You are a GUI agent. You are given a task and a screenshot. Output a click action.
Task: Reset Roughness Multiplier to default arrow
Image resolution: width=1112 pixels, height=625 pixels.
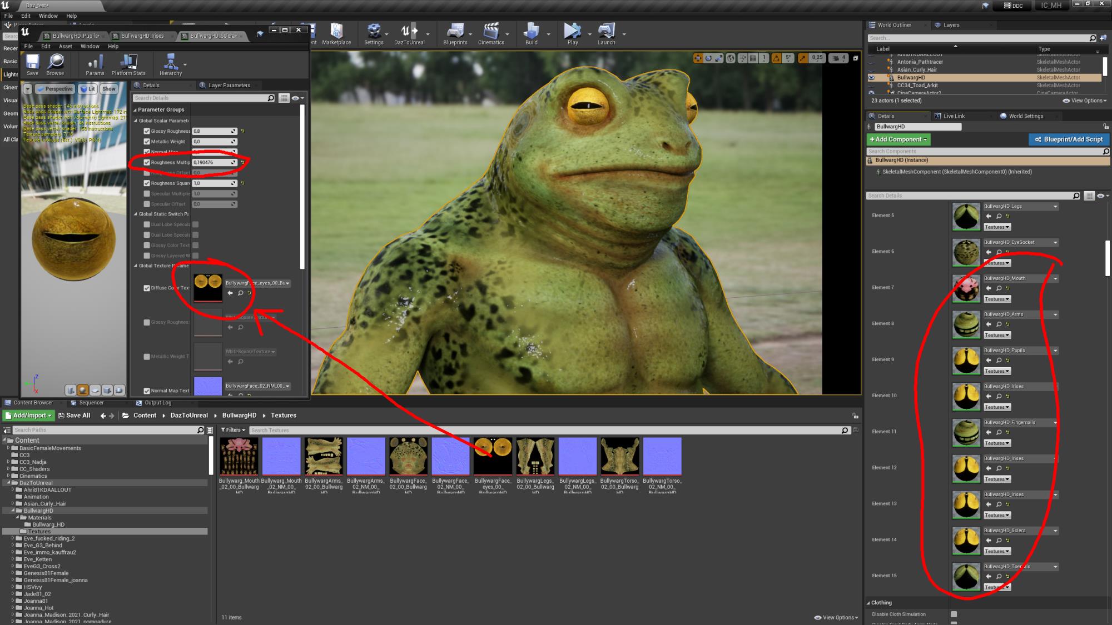point(242,162)
